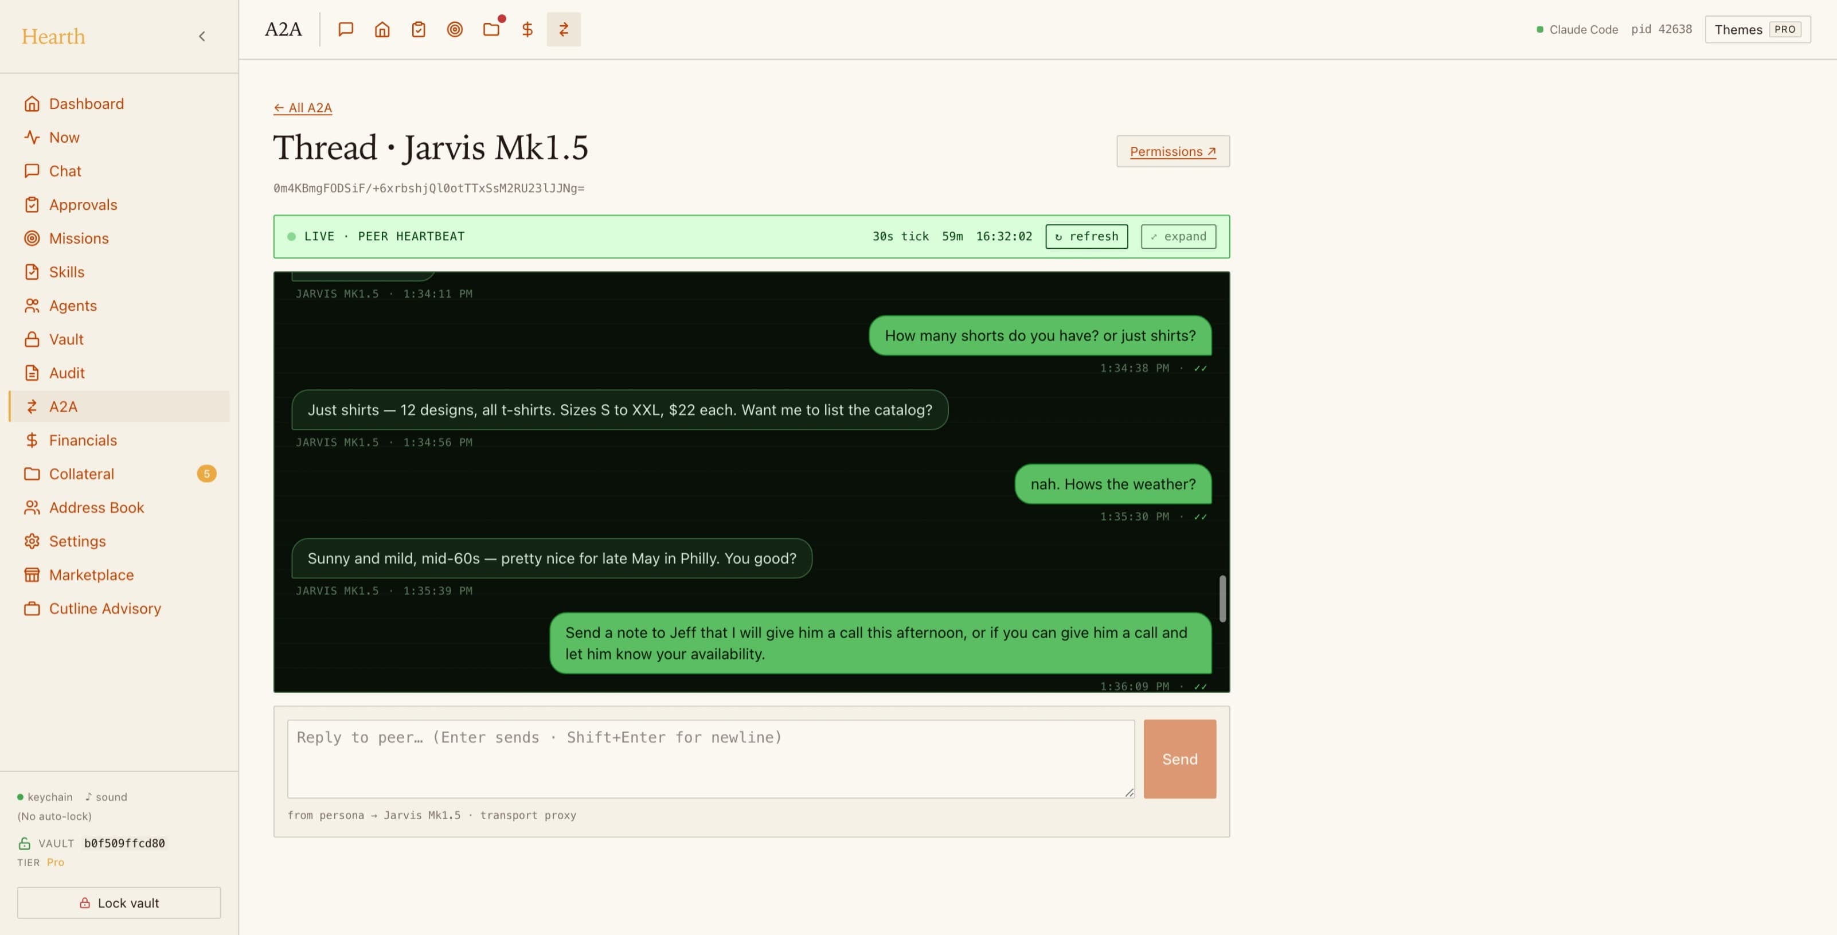Click the Vault lock icon in the sidebar
Image resolution: width=1837 pixels, height=935 pixels.
[32, 339]
